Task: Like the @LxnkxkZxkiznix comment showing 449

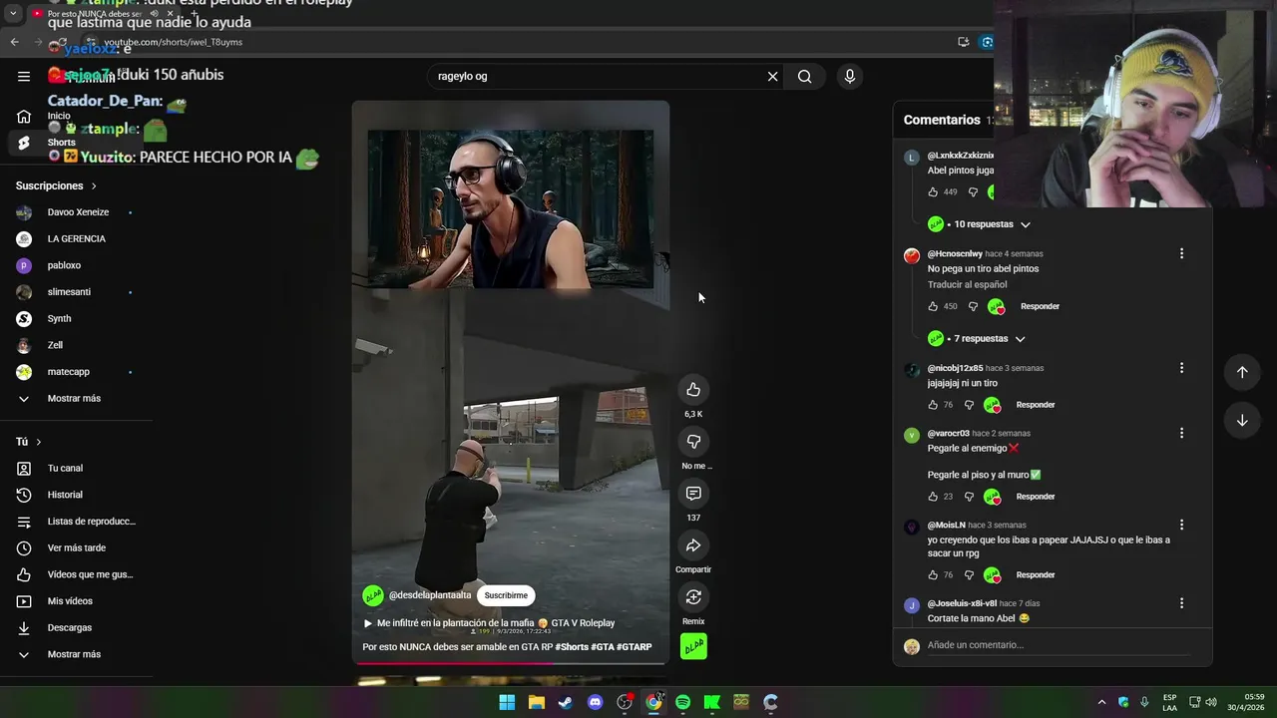Action: pyautogui.click(x=933, y=192)
